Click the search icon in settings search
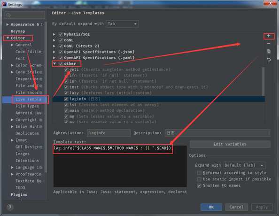The height and width of the screenshot is (216, 279). coord(8,15)
